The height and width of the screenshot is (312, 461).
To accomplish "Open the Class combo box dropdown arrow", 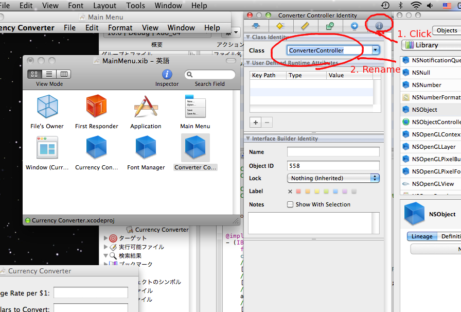I will pyautogui.click(x=376, y=50).
